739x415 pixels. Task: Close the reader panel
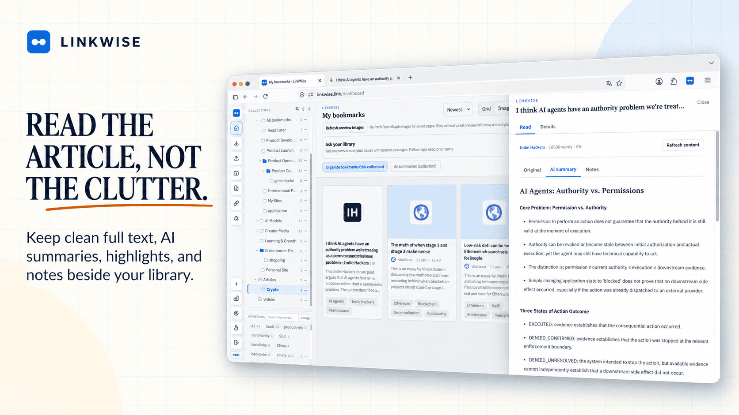[x=703, y=102]
